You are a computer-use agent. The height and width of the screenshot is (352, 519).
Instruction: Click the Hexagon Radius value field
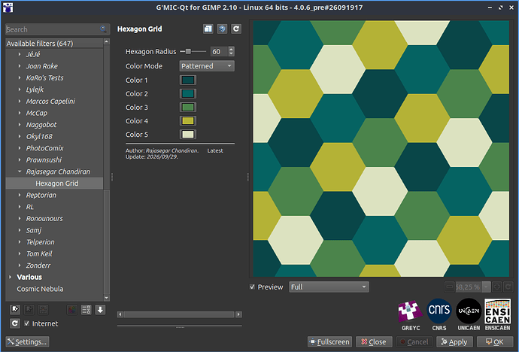(x=219, y=51)
